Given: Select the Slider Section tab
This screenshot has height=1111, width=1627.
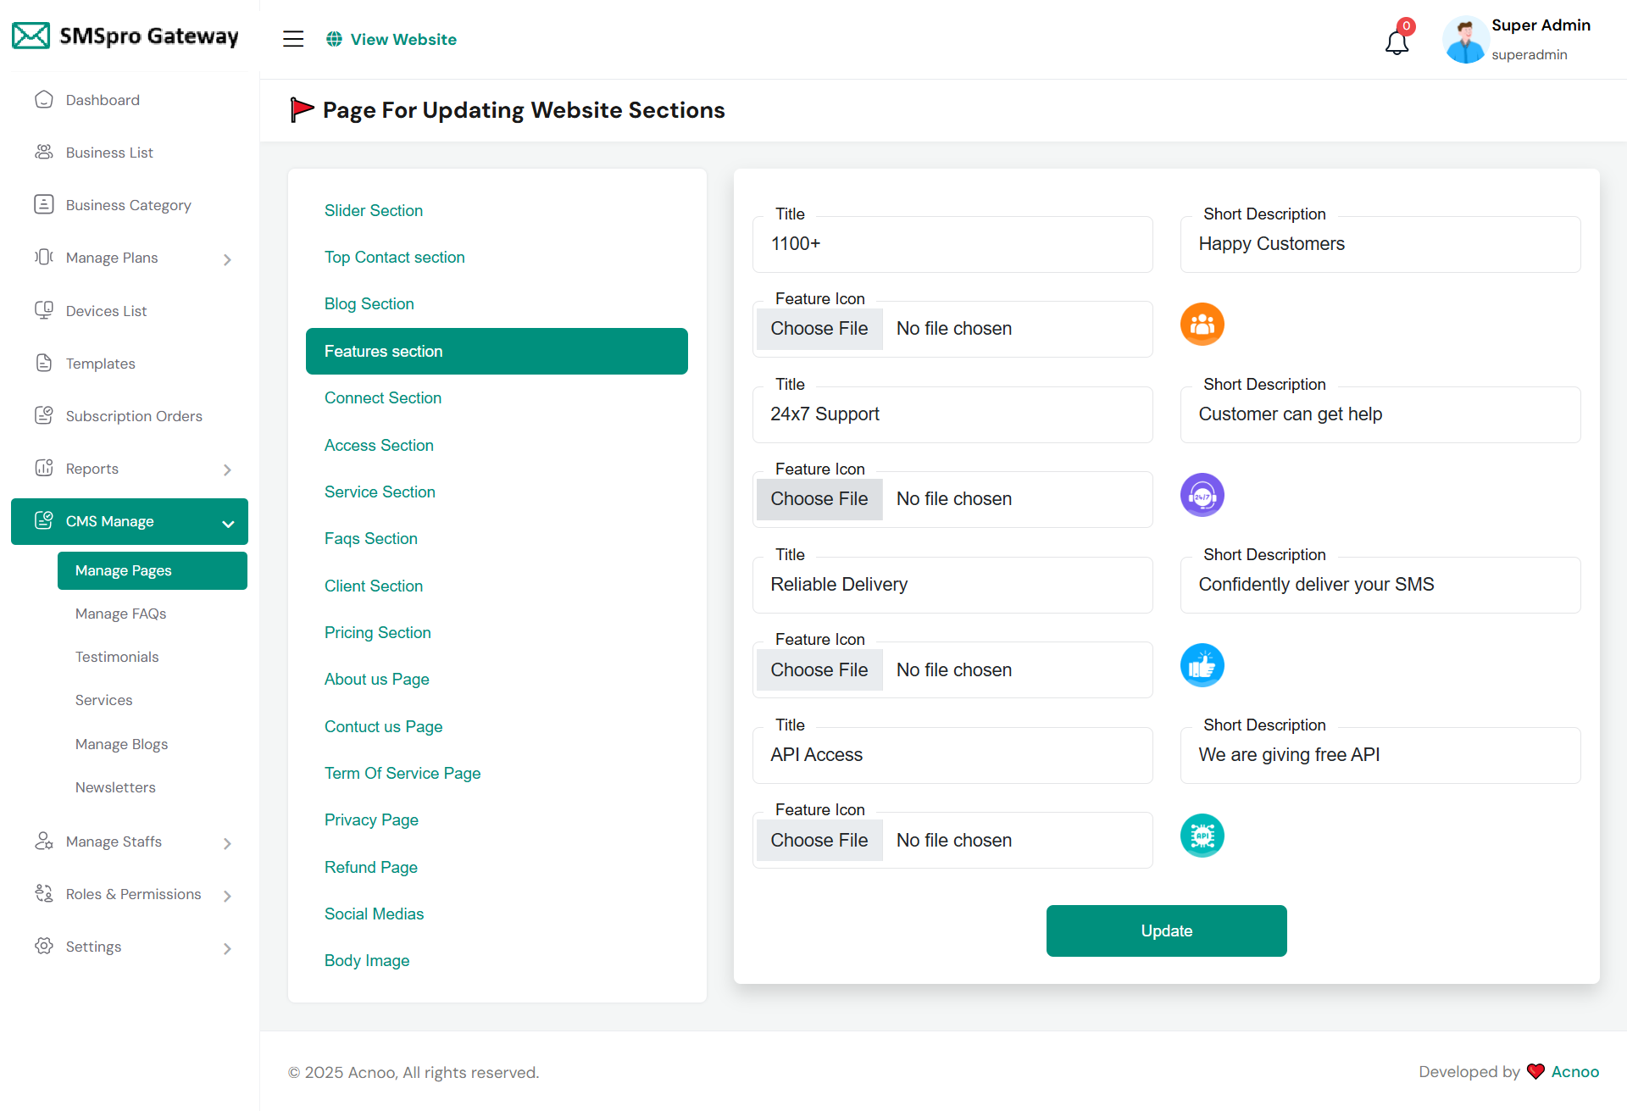Looking at the screenshot, I should [x=373, y=210].
